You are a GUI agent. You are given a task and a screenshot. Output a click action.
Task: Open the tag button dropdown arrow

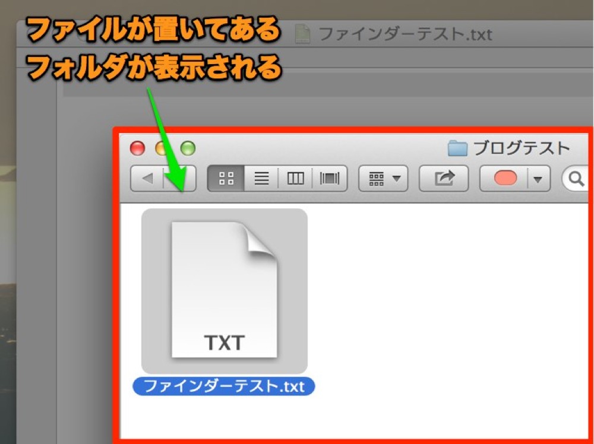point(538,178)
